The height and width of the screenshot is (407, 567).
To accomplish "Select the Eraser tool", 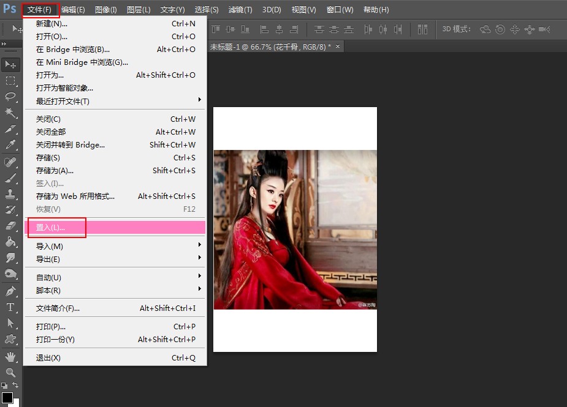I will coord(10,226).
